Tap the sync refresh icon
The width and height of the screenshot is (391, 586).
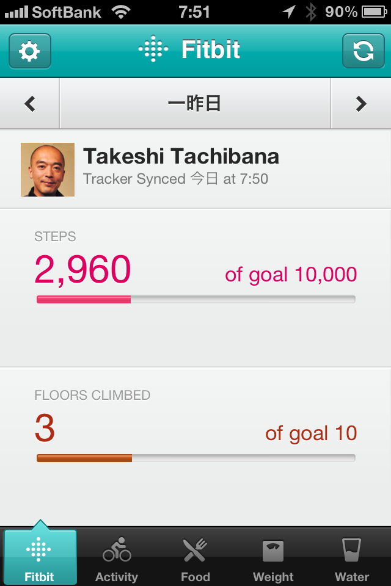point(363,51)
